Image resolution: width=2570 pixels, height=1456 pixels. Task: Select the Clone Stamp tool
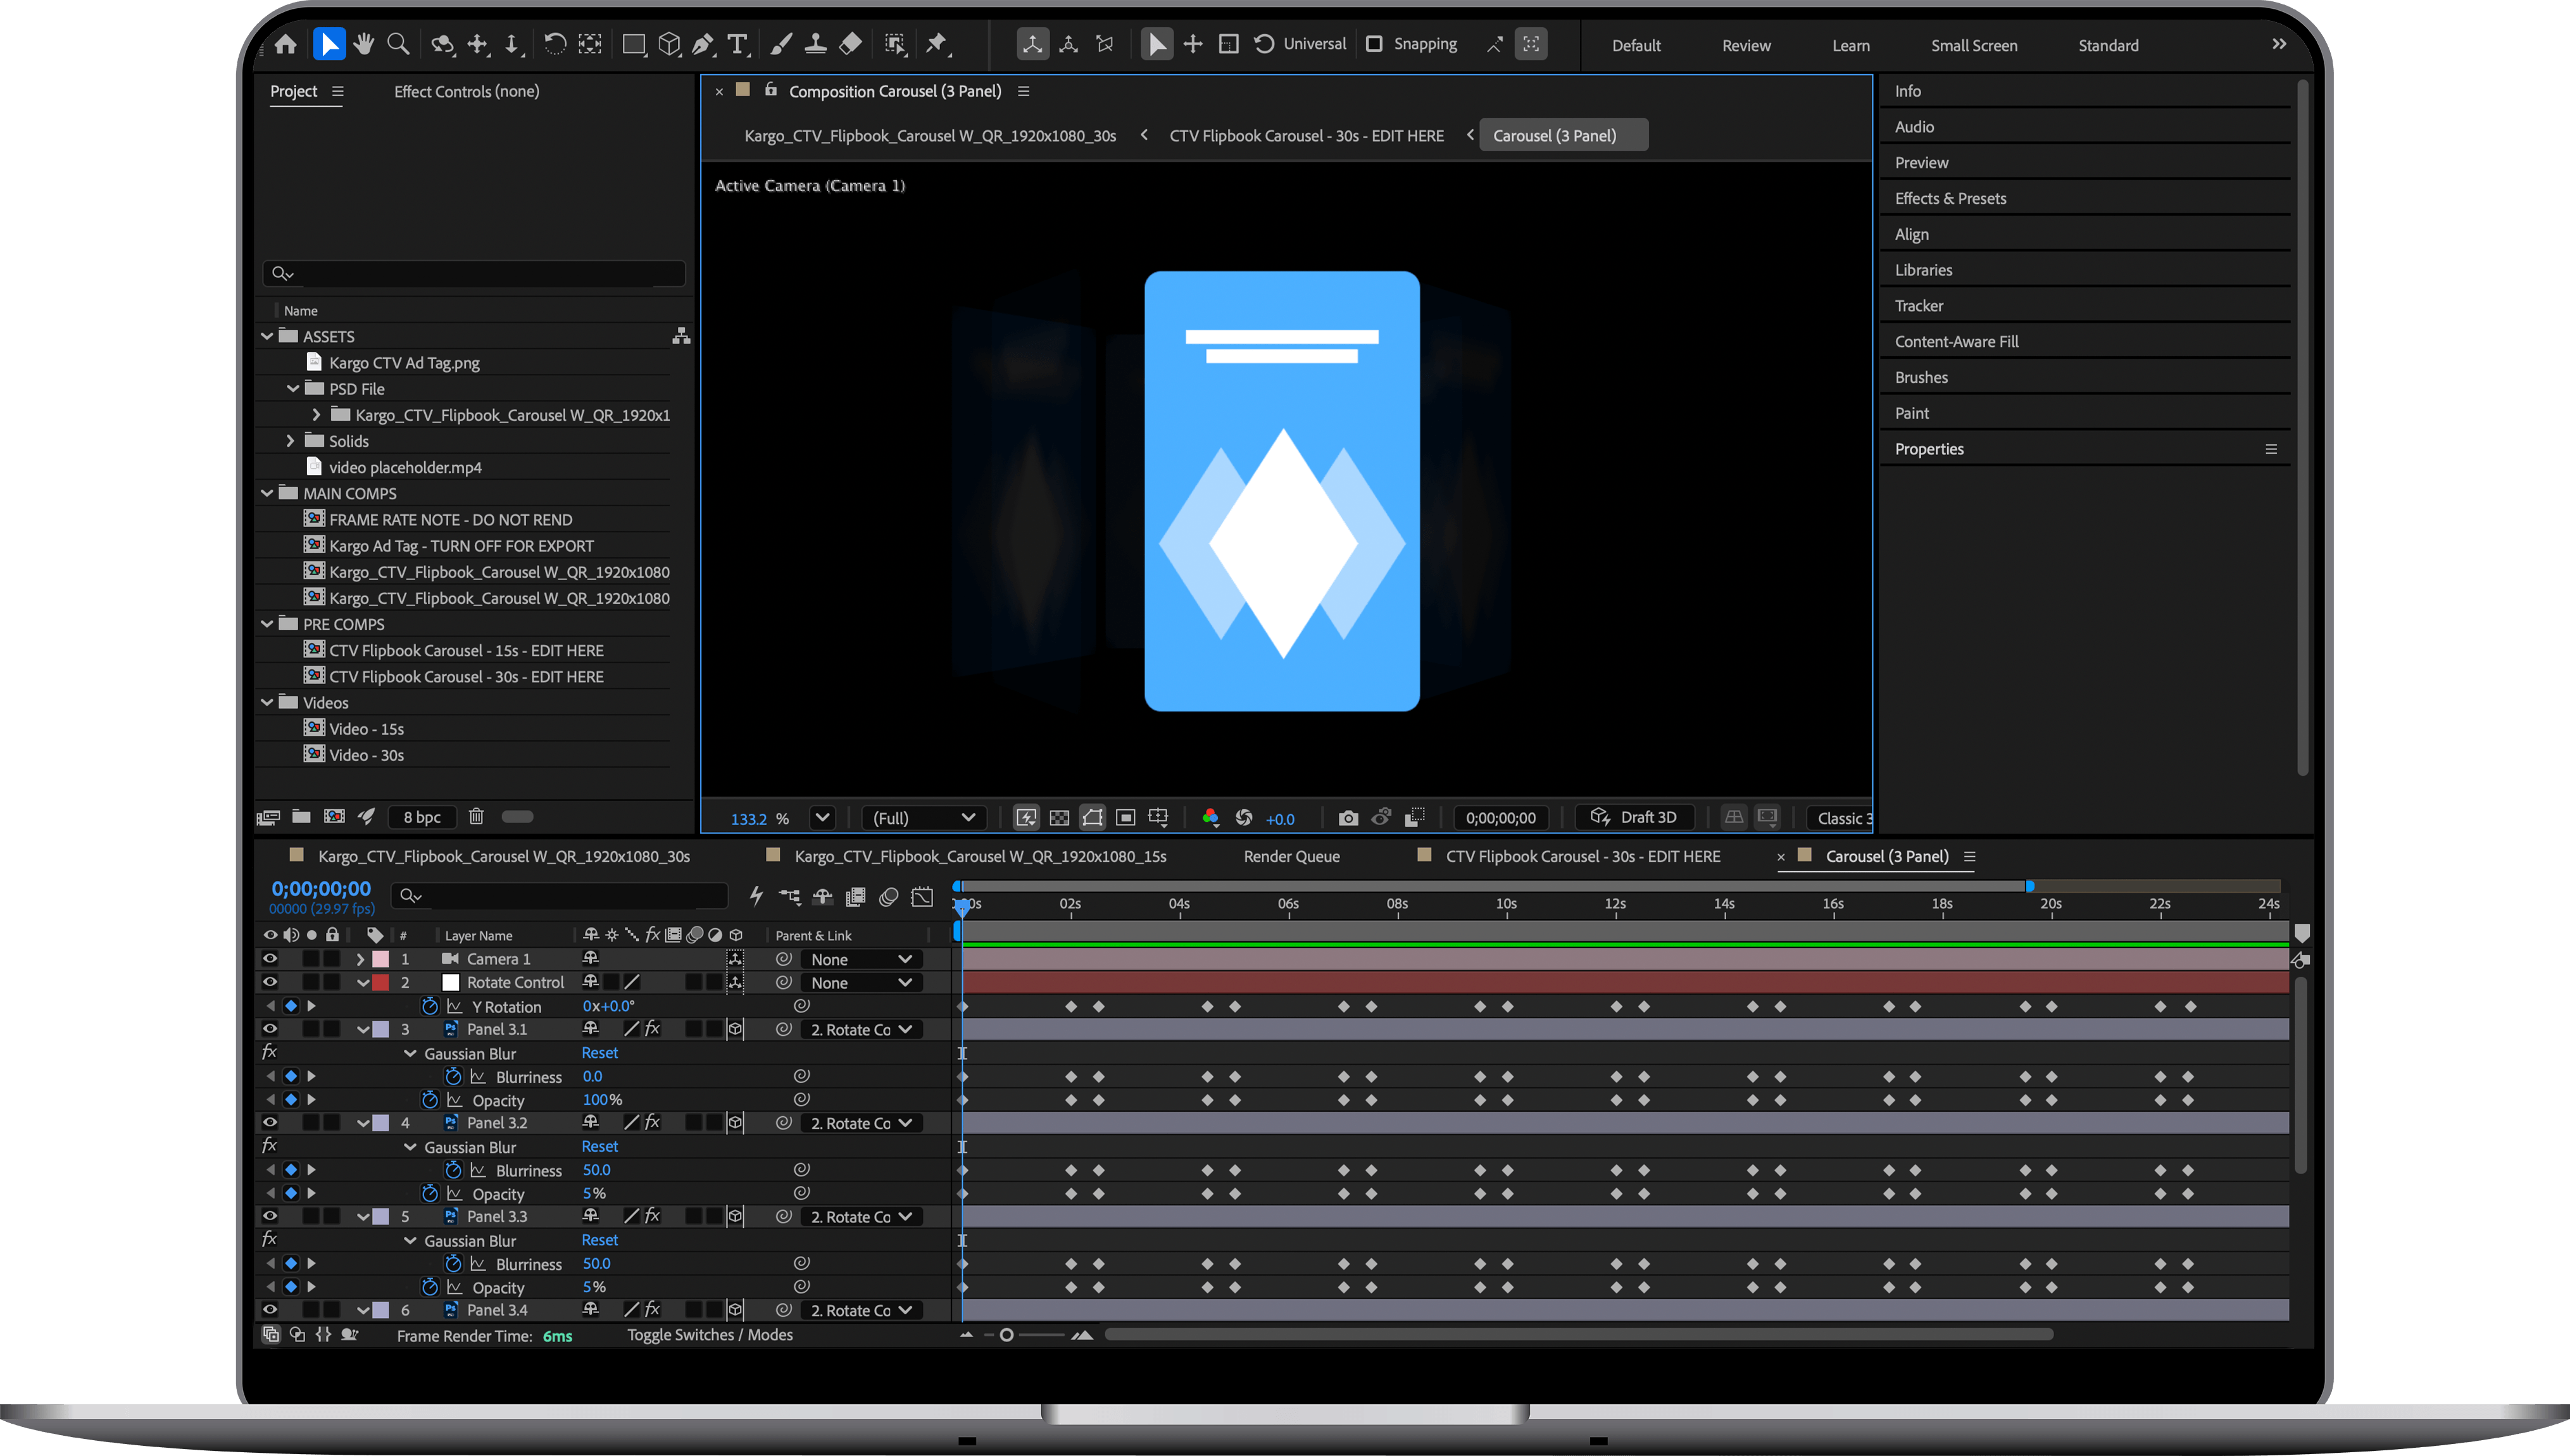[815, 44]
